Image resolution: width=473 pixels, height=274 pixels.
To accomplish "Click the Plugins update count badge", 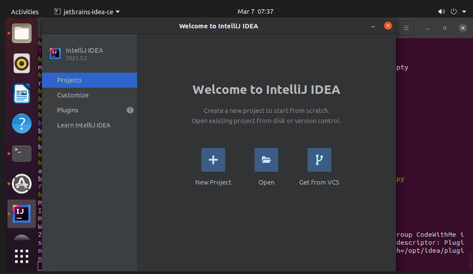I will pos(130,110).
